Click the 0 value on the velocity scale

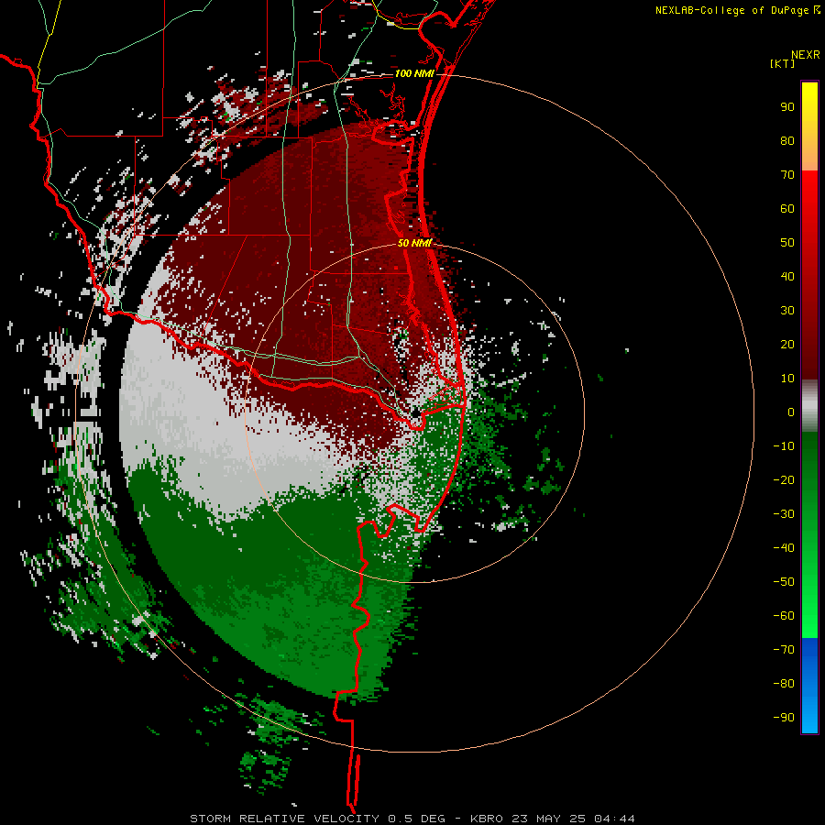click(791, 412)
